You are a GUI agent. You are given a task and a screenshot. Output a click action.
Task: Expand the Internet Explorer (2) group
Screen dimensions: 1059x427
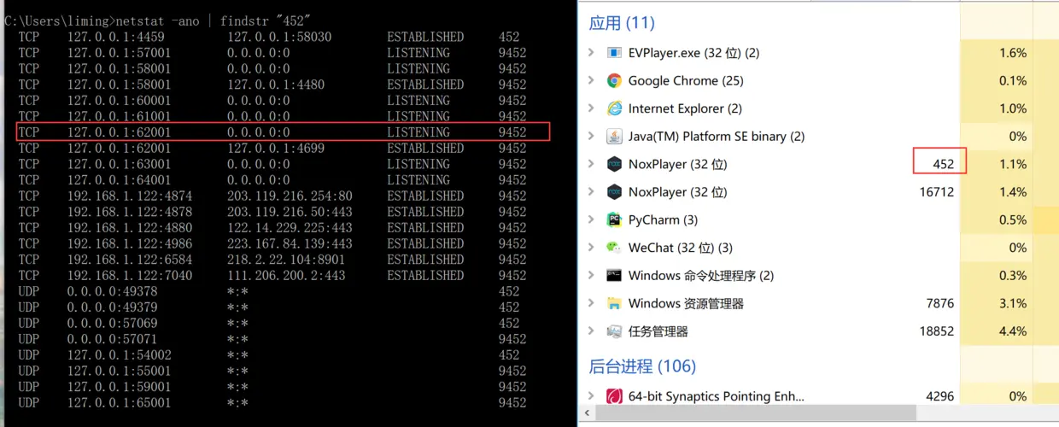click(x=591, y=108)
